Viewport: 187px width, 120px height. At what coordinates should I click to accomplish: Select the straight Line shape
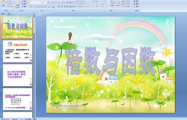(99, 1)
